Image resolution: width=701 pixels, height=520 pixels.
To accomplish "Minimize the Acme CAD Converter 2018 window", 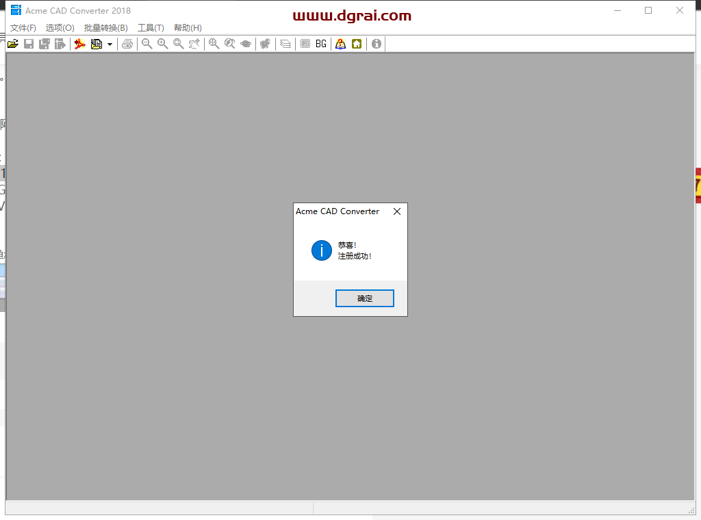I will (x=617, y=10).
